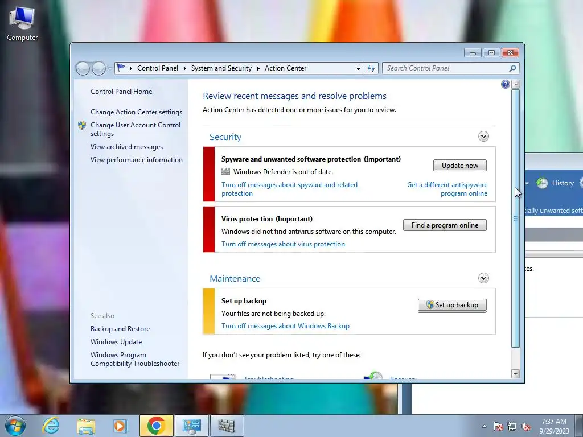Show hidden system tray icons arrow

coord(484,426)
